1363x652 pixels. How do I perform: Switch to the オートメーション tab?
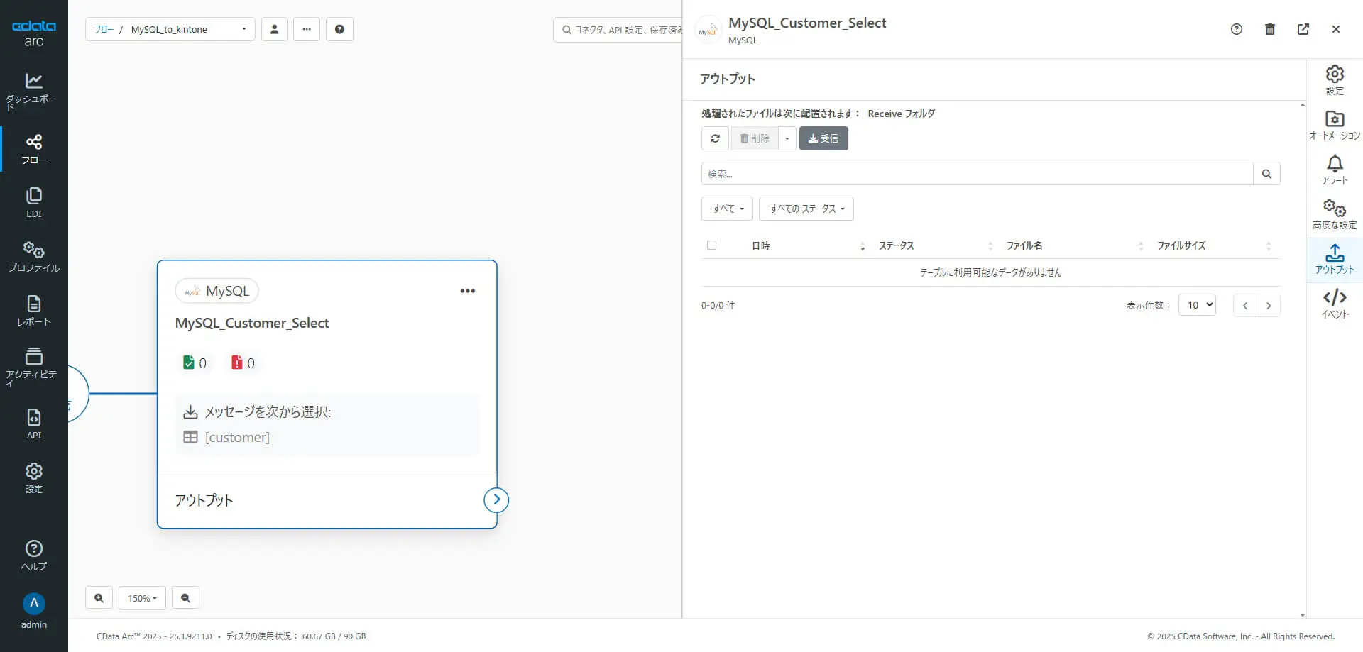(1335, 125)
